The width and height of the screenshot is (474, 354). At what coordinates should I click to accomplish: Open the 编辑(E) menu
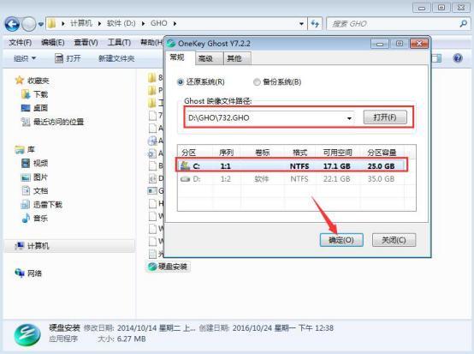pos(52,42)
